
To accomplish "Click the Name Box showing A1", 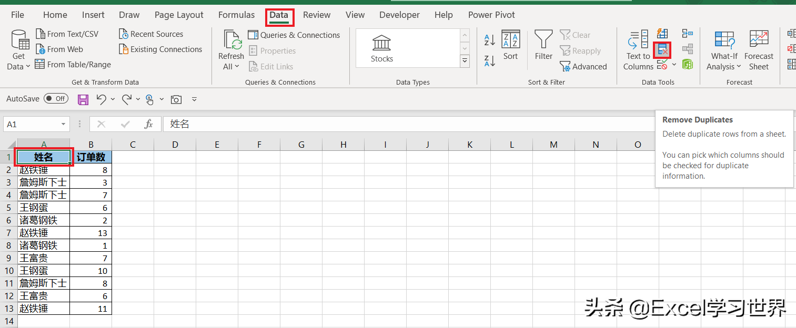I will point(31,124).
